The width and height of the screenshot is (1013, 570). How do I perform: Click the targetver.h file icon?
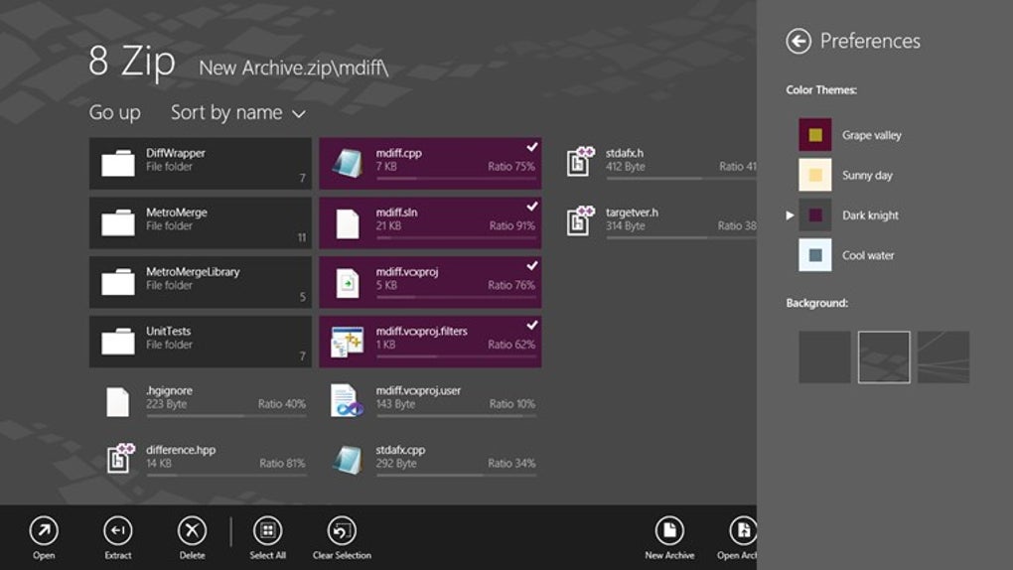(x=580, y=221)
